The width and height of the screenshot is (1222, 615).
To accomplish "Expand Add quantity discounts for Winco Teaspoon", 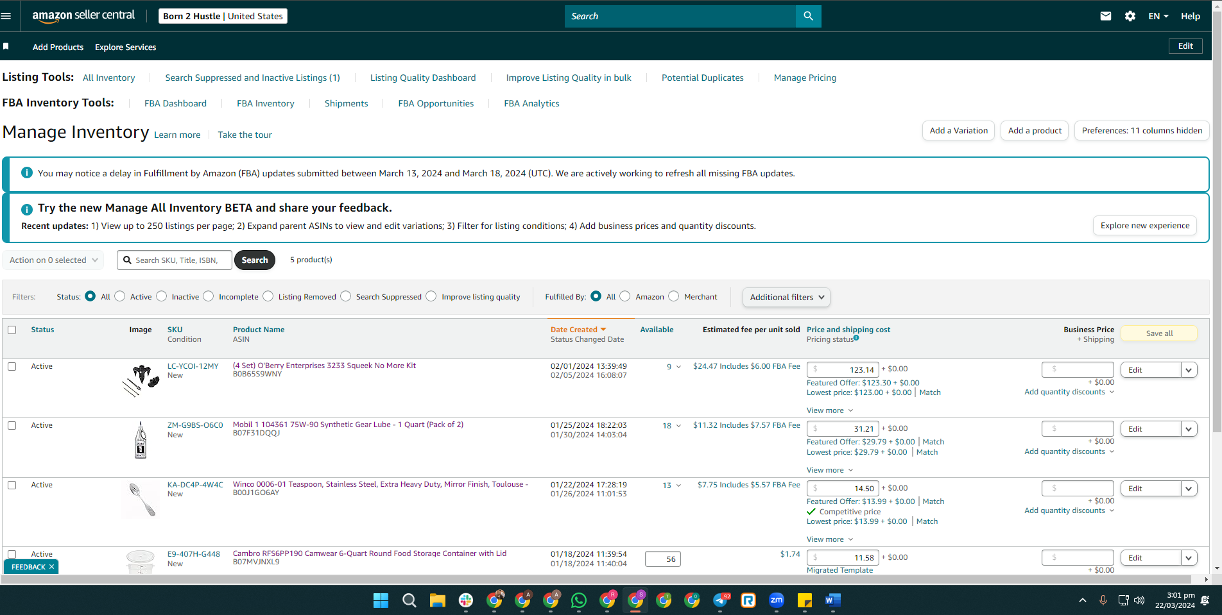I will tap(1069, 510).
